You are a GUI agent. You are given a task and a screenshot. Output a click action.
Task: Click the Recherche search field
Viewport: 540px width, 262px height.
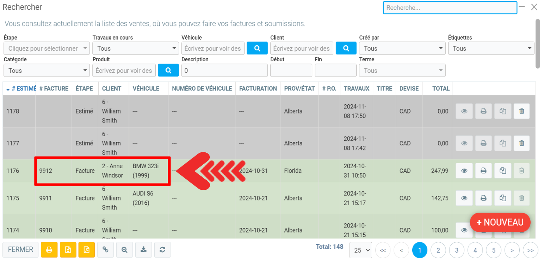[450, 8]
